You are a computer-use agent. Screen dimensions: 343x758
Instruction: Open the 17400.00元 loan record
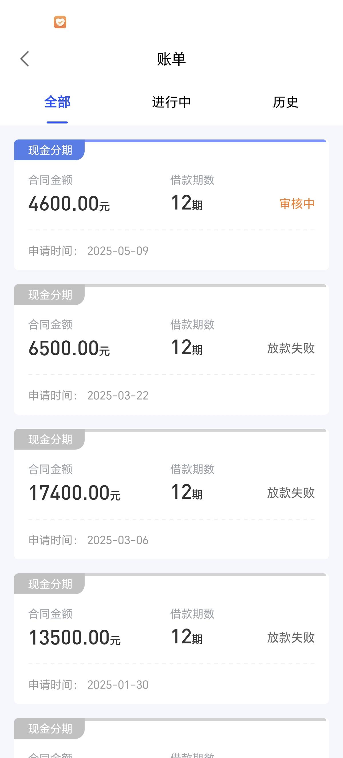171,494
